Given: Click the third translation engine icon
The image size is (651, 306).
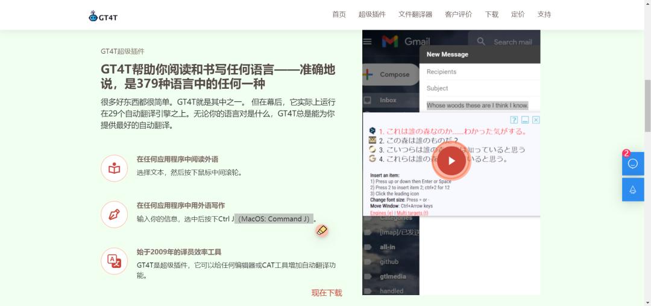Looking at the screenshot, I should (x=373, y=149).
